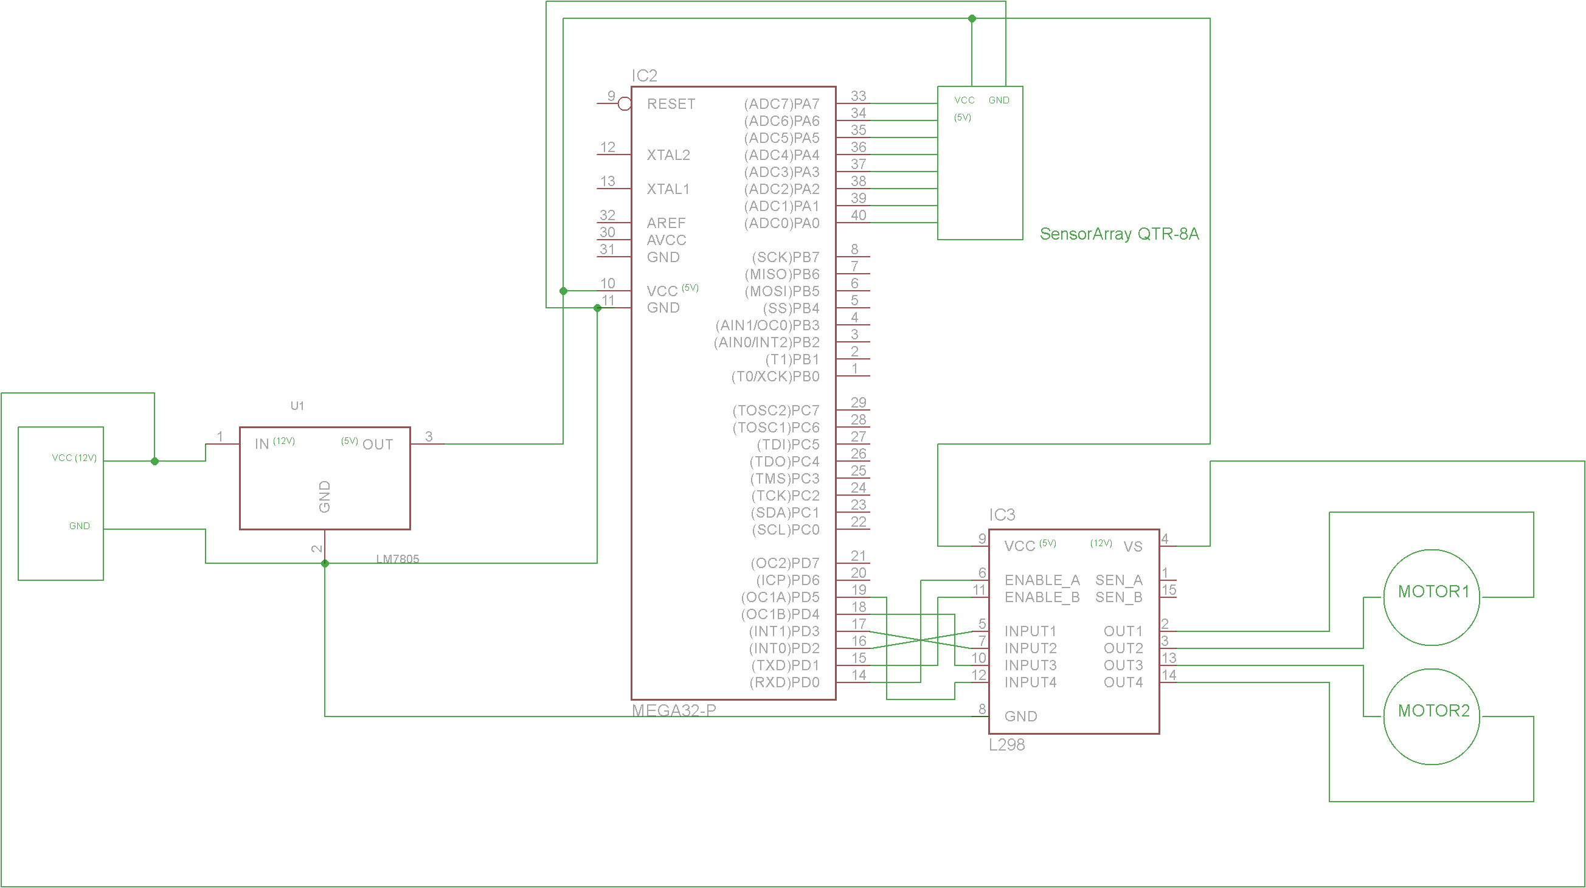This screenshot has height=888, width=1586.
Task: Click the OUT1 pin label
Action: [1124, 632]
